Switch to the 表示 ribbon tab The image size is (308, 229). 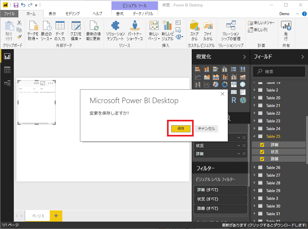[52, 14]
